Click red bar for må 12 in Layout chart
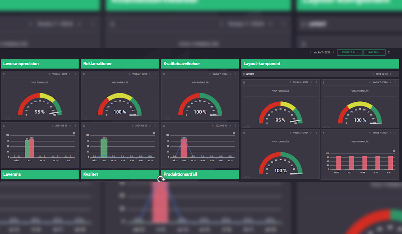 (x=339, y=163)
